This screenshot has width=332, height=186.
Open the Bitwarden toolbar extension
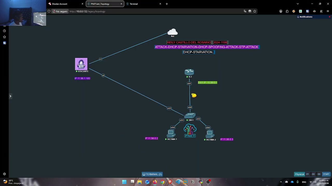pos(307,11)
